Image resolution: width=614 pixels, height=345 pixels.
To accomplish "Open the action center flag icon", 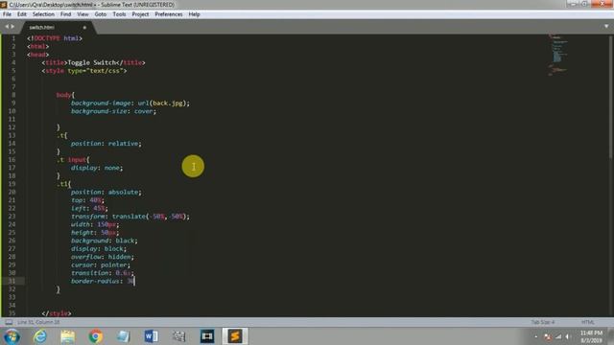I will 548,336.
